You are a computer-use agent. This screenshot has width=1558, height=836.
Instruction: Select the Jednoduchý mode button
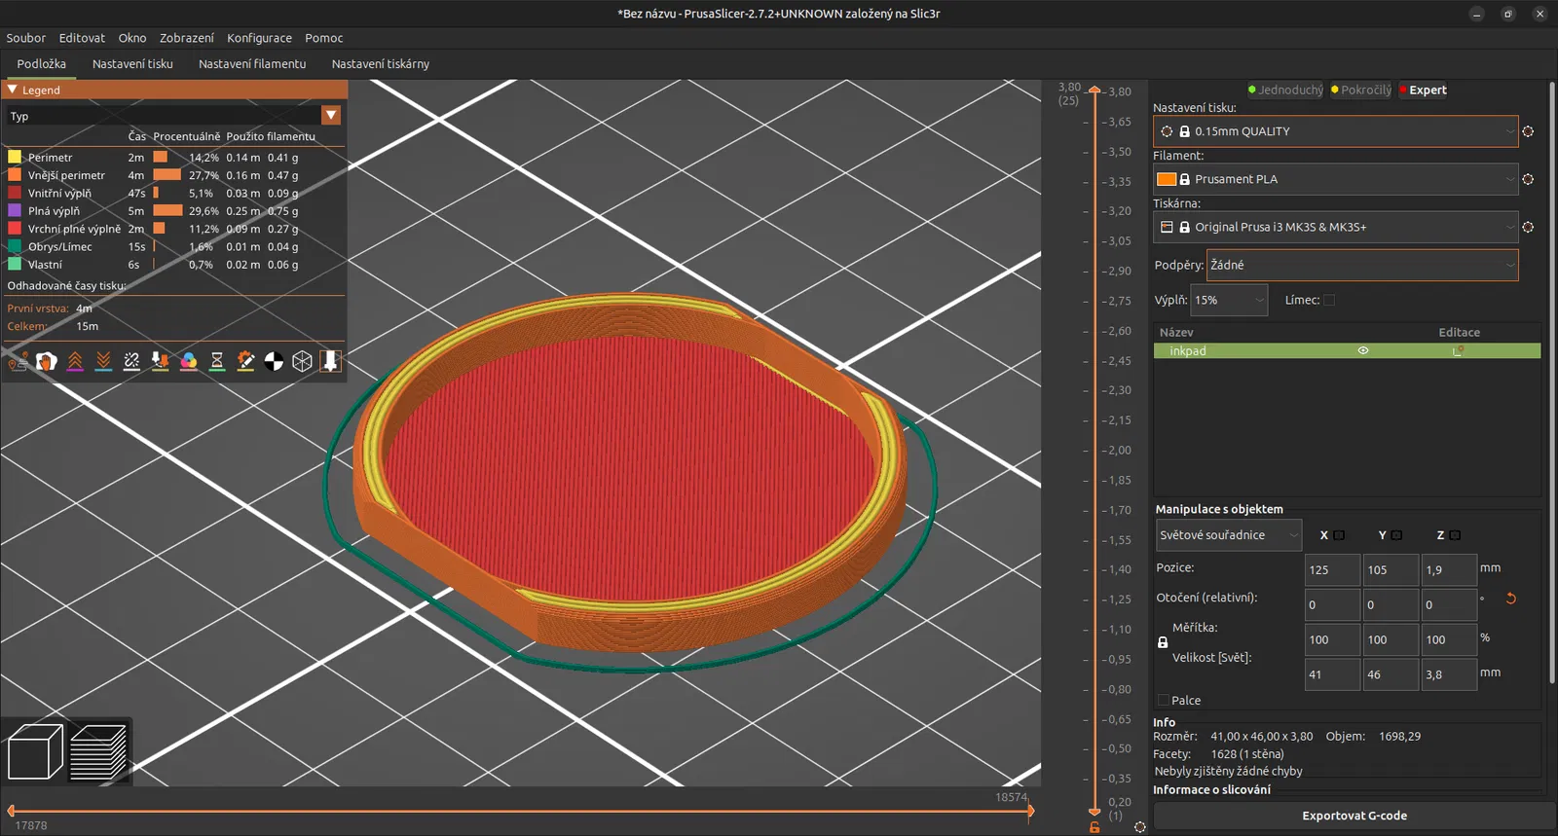[1285, 90]
